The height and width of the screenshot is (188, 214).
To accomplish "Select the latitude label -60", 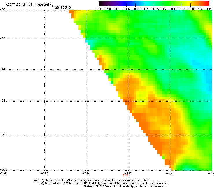I will click(x=3, y=169).
